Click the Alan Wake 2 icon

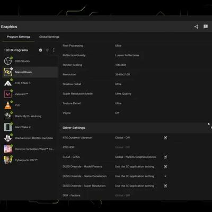point(8,127)
